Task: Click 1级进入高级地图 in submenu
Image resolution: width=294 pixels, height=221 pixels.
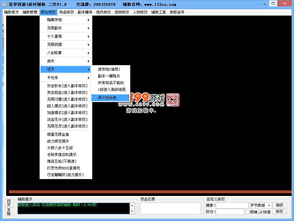Action: click(x=110, y=89)
